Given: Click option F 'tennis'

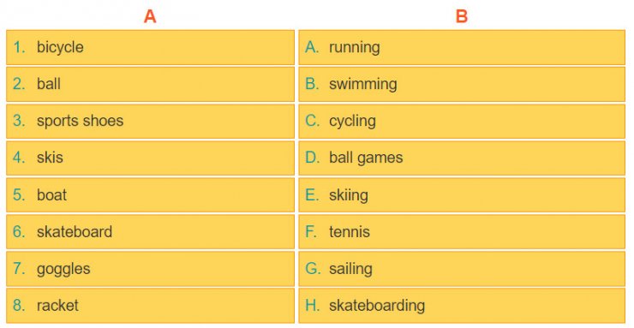Looking at the screenshot, I should coord(462,231).
